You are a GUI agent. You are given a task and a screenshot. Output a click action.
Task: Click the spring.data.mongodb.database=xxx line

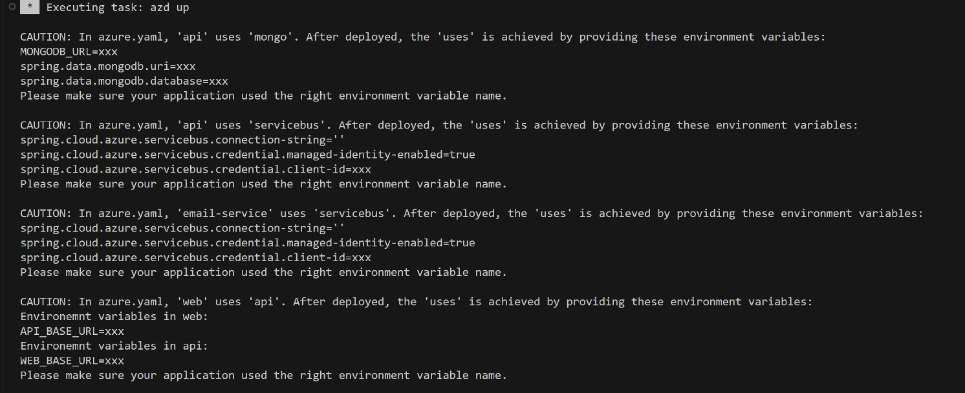pyautogui.click(x=124, y=81)
